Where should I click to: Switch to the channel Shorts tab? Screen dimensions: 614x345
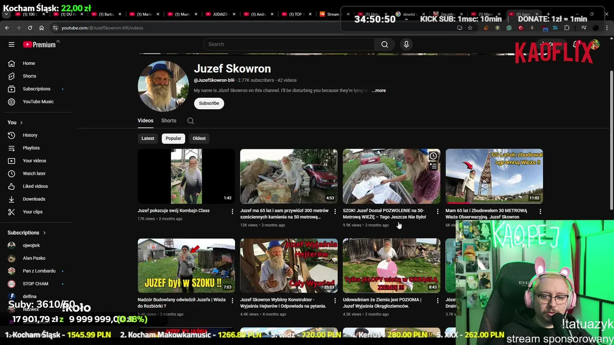(x=169, y=121)
